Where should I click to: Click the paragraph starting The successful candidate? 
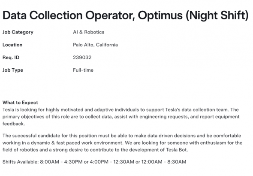tap(122, 143)
